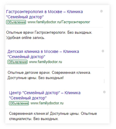
Task: Click the info icon beside the Детская клиника ad
Action: click(x=103, y=51)
